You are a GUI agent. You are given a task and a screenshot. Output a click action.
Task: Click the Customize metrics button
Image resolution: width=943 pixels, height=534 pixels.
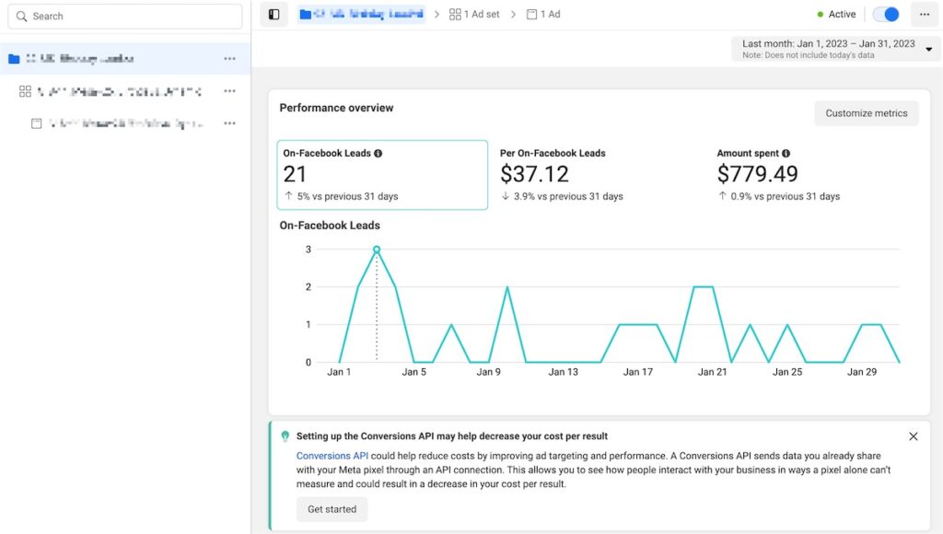tap(866, 113)
